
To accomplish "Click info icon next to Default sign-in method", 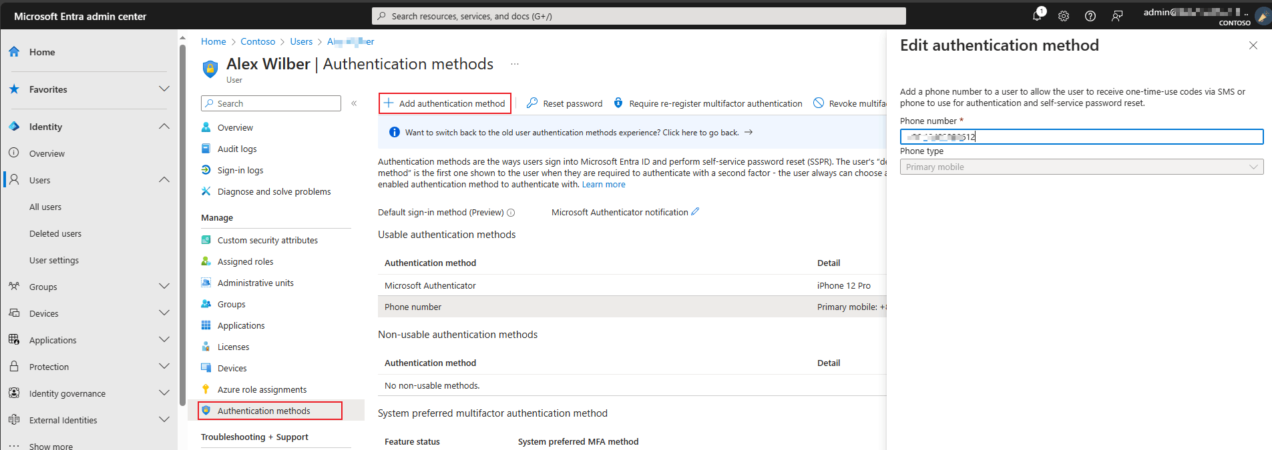I will click(x=511, y=213).
